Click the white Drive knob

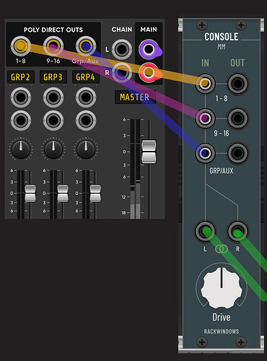pyautogui.click(x=222, y=287)
